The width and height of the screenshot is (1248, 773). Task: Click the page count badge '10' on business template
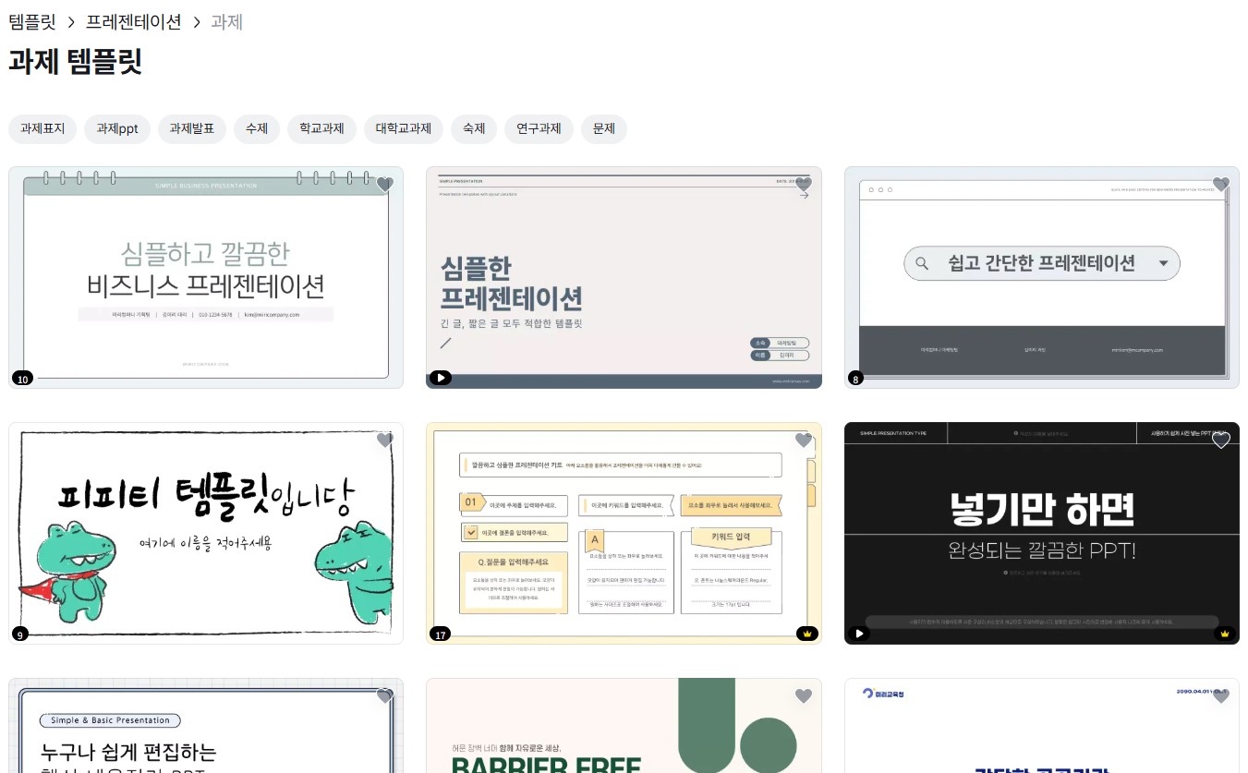pyautogui.click(x=22, y=379)
